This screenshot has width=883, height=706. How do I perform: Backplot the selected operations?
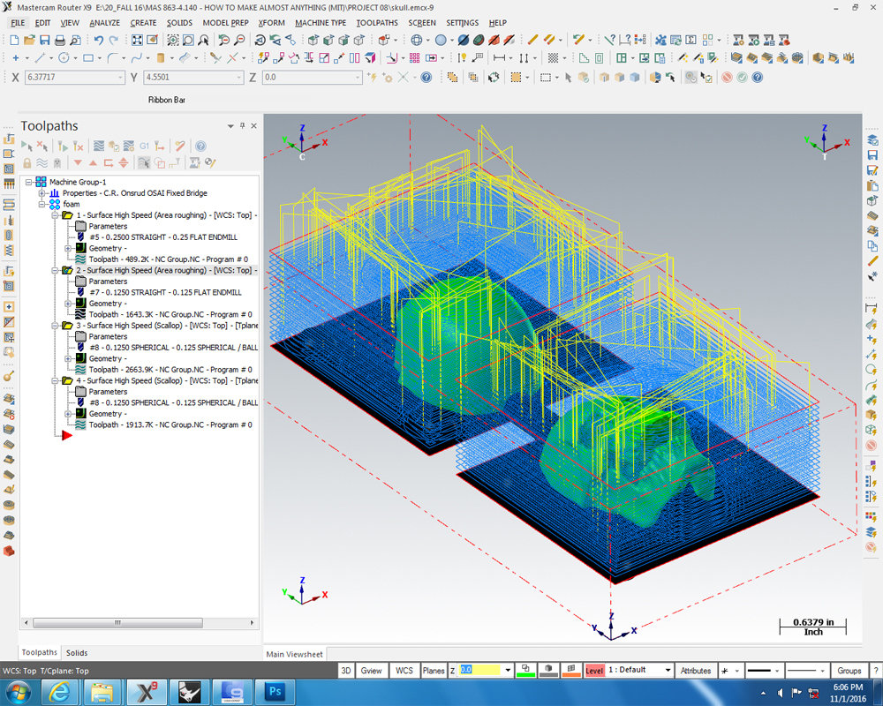pos(99,146)
